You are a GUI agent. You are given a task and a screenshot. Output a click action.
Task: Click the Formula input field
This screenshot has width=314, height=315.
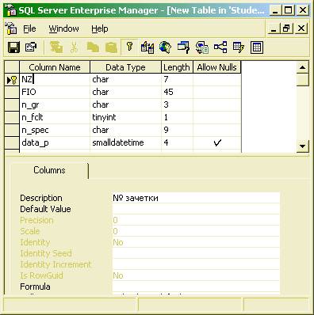pos(196,287)
